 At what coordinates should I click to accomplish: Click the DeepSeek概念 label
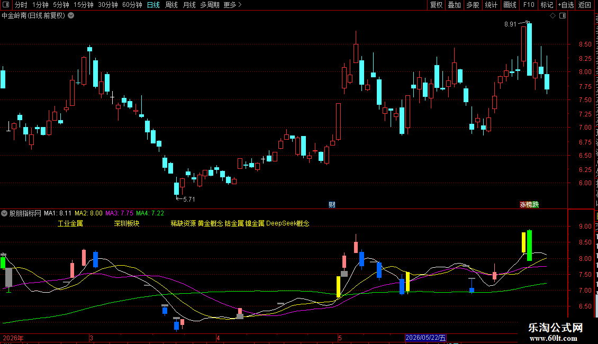(287, 223)
